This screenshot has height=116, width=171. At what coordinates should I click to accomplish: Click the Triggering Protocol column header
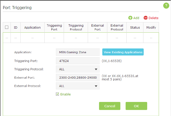[x=76, y=27]
